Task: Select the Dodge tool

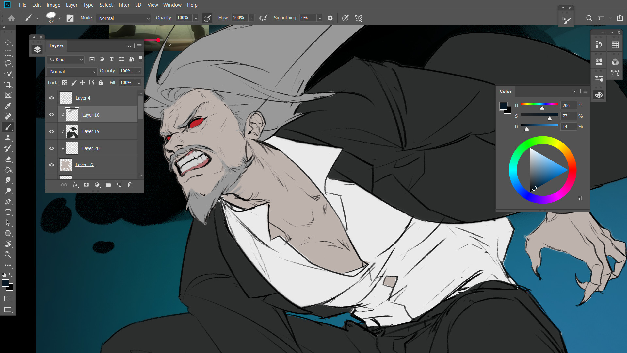Action: pyautogui.click(x=8, y=191)
